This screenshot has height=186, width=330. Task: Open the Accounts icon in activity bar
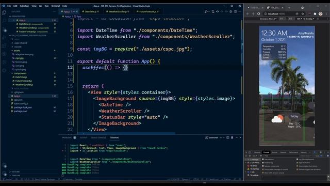(x=5, y=165)
